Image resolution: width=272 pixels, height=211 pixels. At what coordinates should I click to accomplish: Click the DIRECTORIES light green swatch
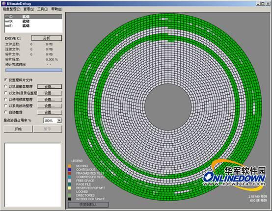pyautogui.click(x=69, y=195)
